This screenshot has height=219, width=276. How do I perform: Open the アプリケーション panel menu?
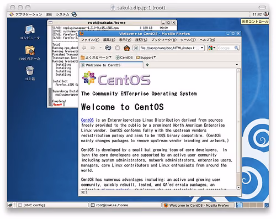pos(29,14)
